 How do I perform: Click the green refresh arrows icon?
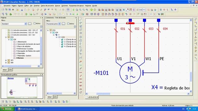(73, 10)
